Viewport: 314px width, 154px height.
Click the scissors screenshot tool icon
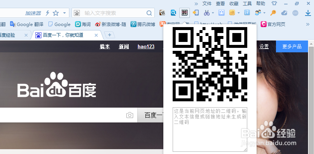(x=207, y=13)
